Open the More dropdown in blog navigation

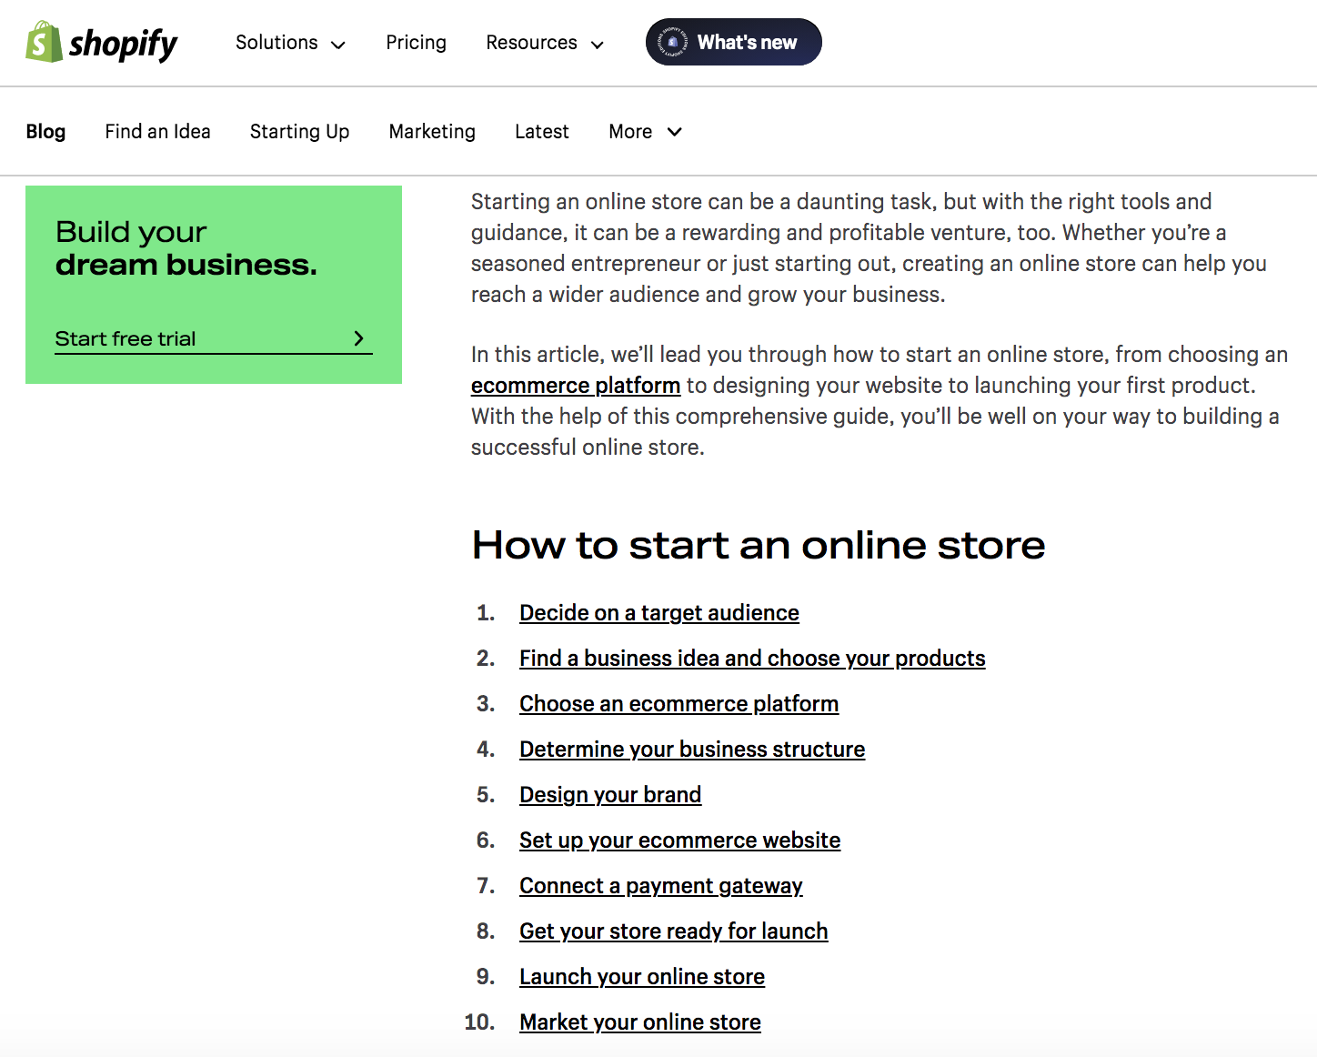click(644, 132)
